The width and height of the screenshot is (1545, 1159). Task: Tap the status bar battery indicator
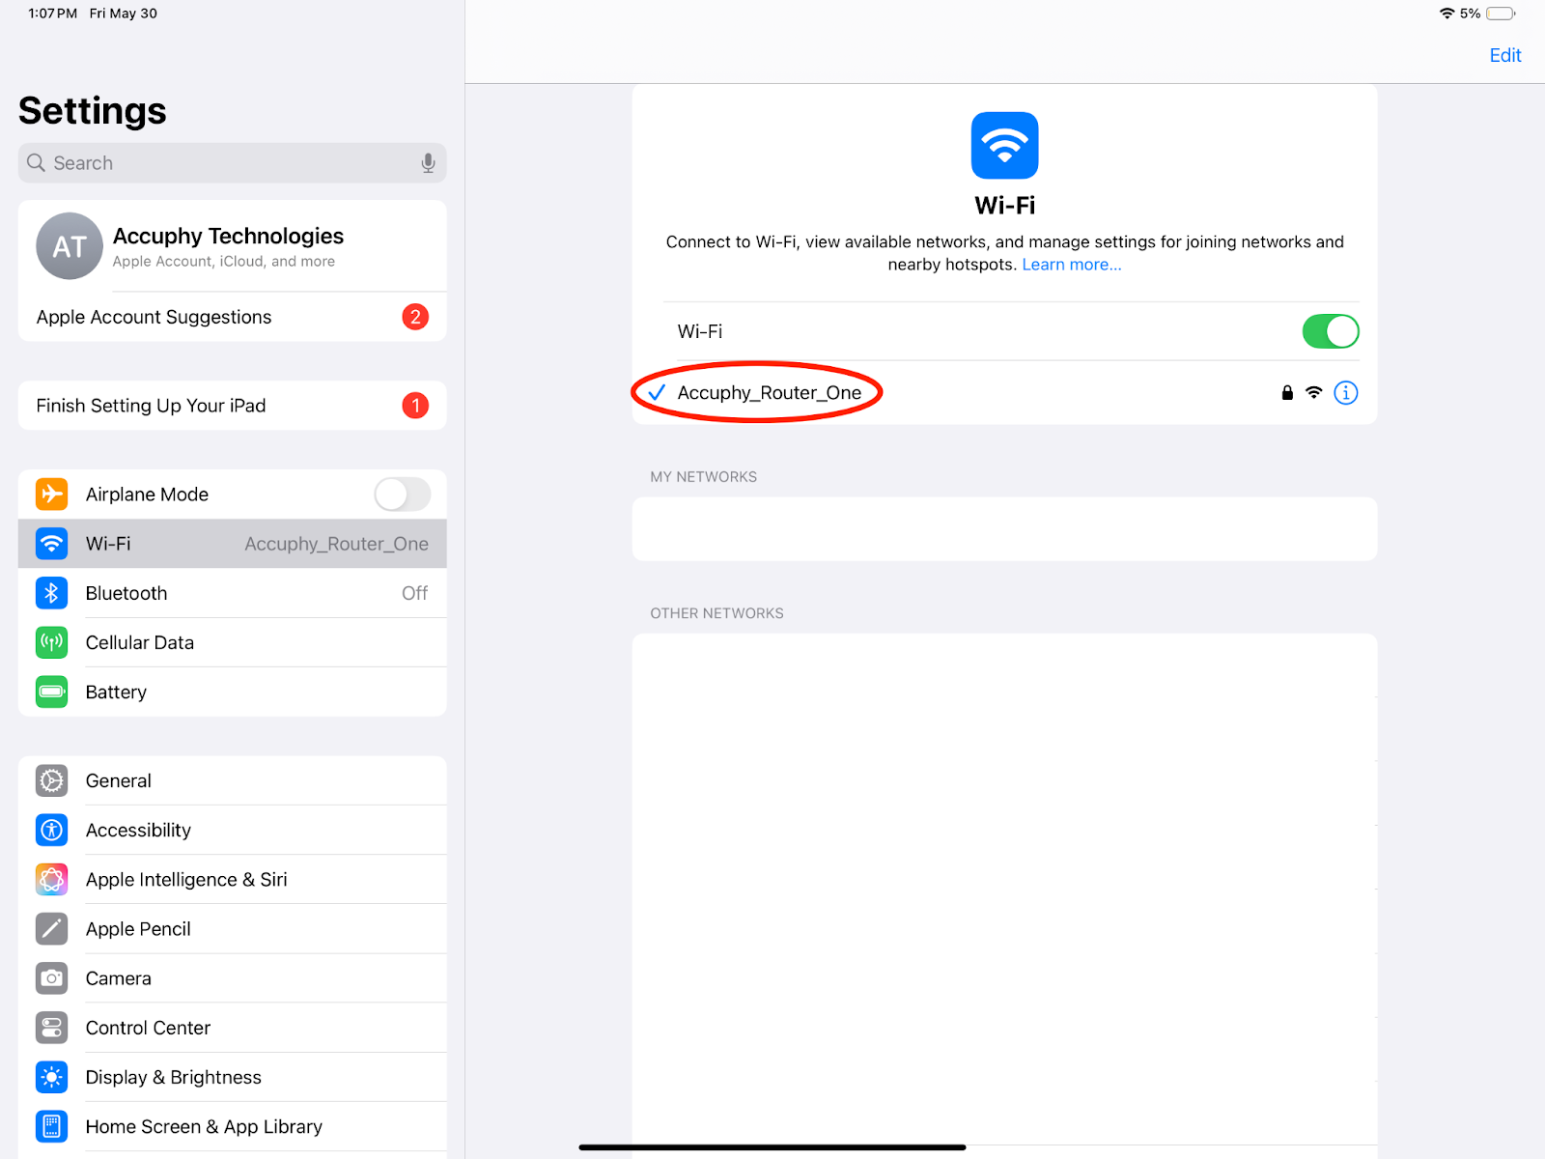tap(1501, 14)
